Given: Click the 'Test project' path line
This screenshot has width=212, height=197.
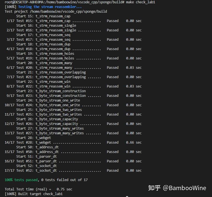Looking at the screenshot, I should [56, 11].
